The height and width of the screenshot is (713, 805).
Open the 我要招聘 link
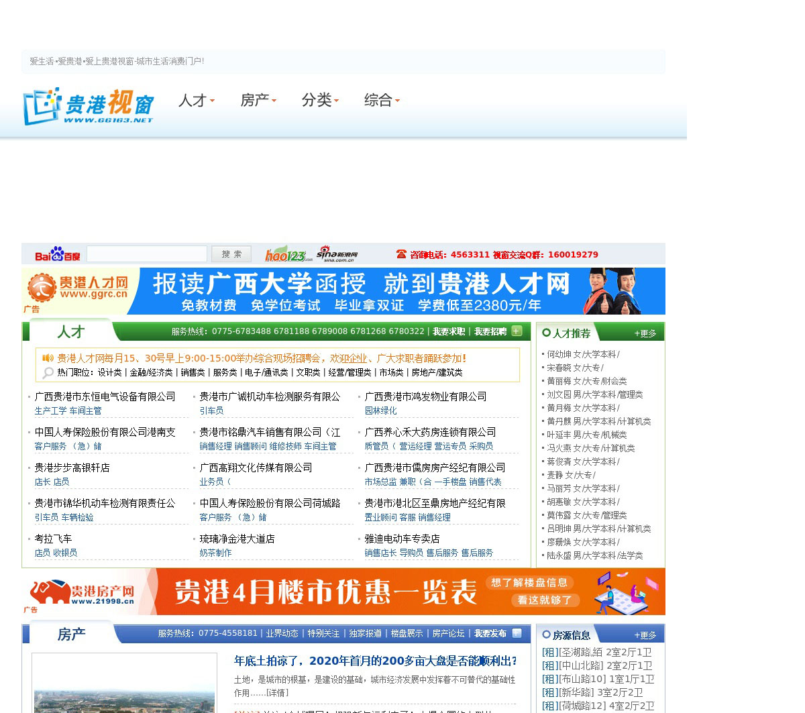(490, 331)
